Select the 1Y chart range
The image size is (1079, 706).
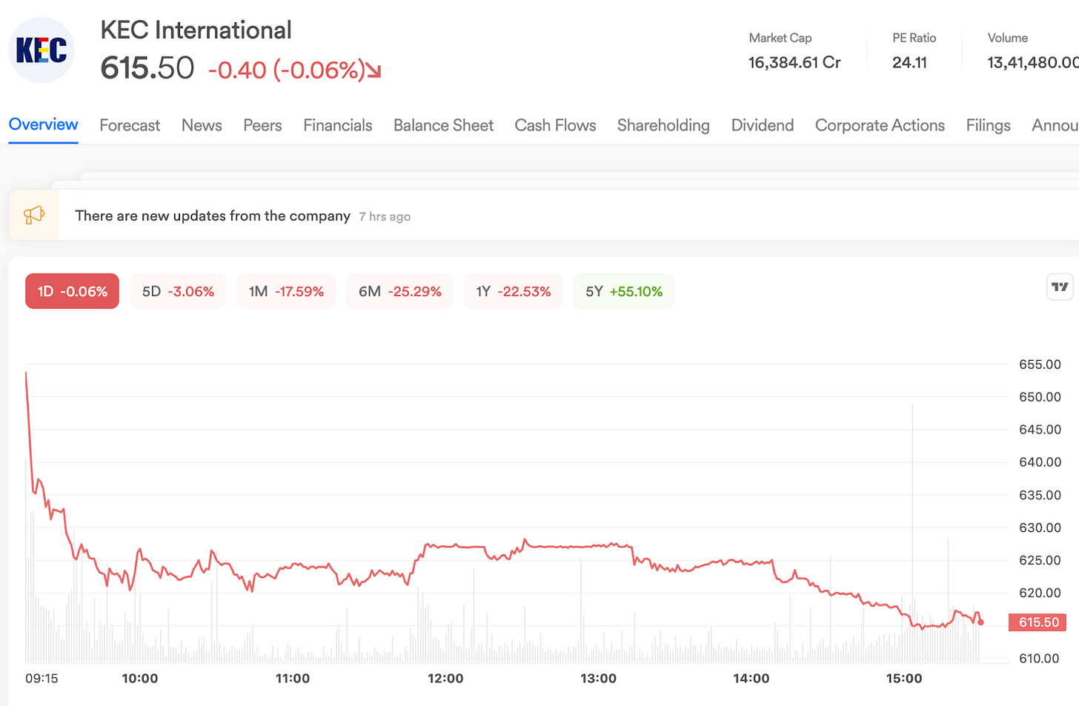pyautogui.click(x=513, y=291)
